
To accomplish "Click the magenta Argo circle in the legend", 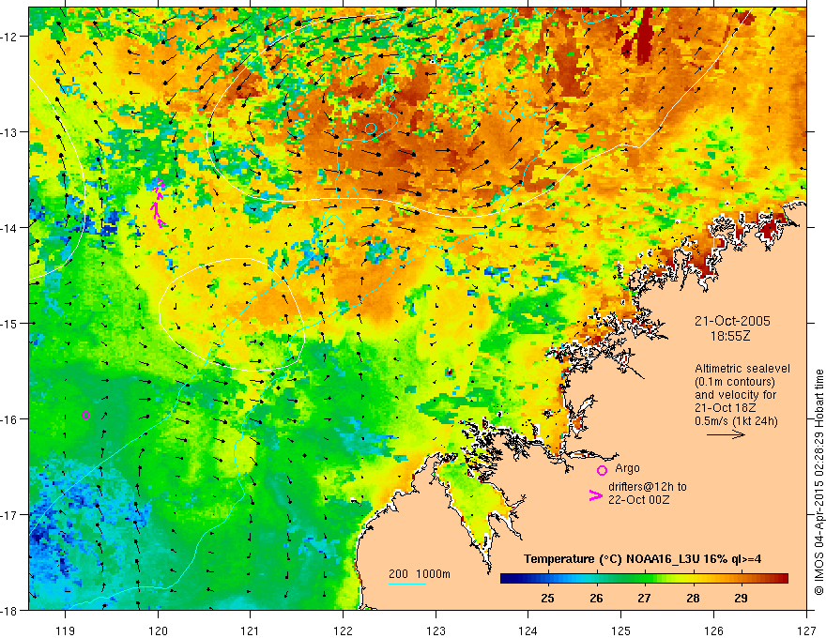I will [x=602, y=470].
